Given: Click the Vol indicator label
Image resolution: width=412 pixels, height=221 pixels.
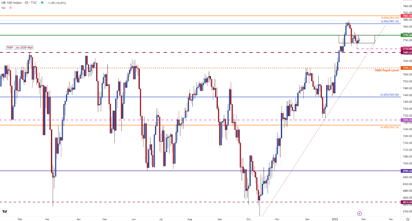Looking at the screenshot, I should coord(3,8).
